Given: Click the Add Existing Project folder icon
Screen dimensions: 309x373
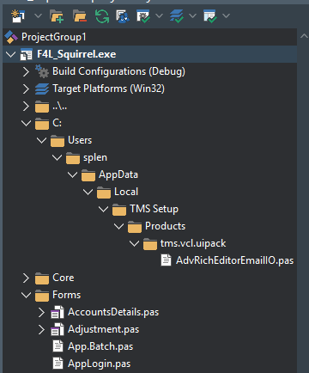Looking at the screenshot, I should coord(57,16).
